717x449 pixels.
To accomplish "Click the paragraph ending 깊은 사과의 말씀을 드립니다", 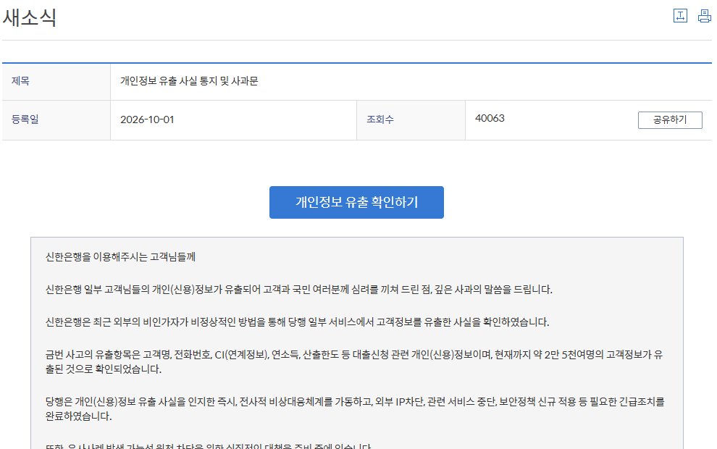I will point(298,290).
